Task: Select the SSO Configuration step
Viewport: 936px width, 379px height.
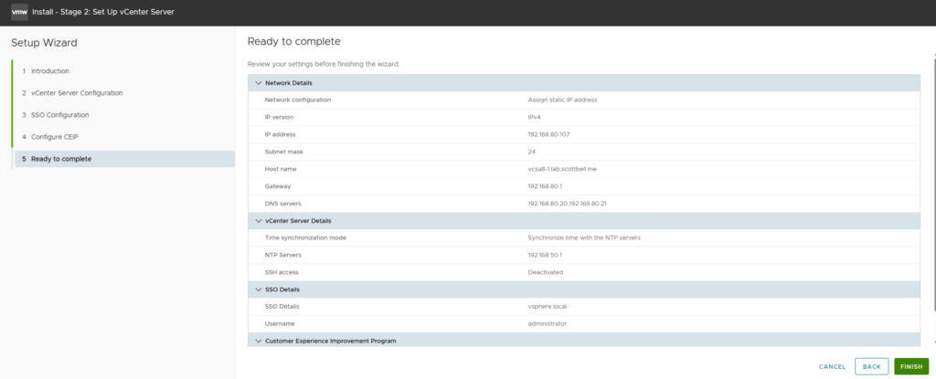Action: click(59, 115)
